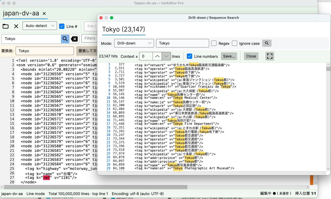Toggle fullscreen with the brackets icon
This screenshot has width=331, height=199.
[270, 56]
